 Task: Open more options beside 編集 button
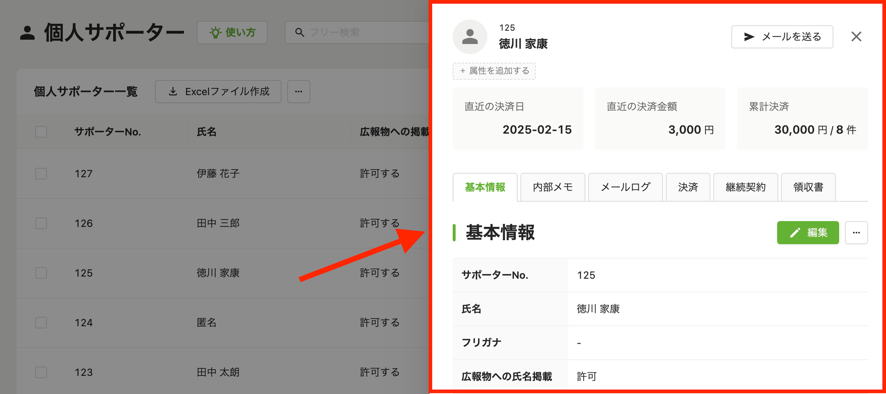pos(856,233)
